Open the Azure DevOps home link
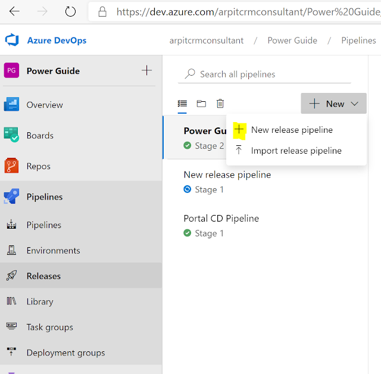Viewport: 381px width, 374px height. [57, 40]
